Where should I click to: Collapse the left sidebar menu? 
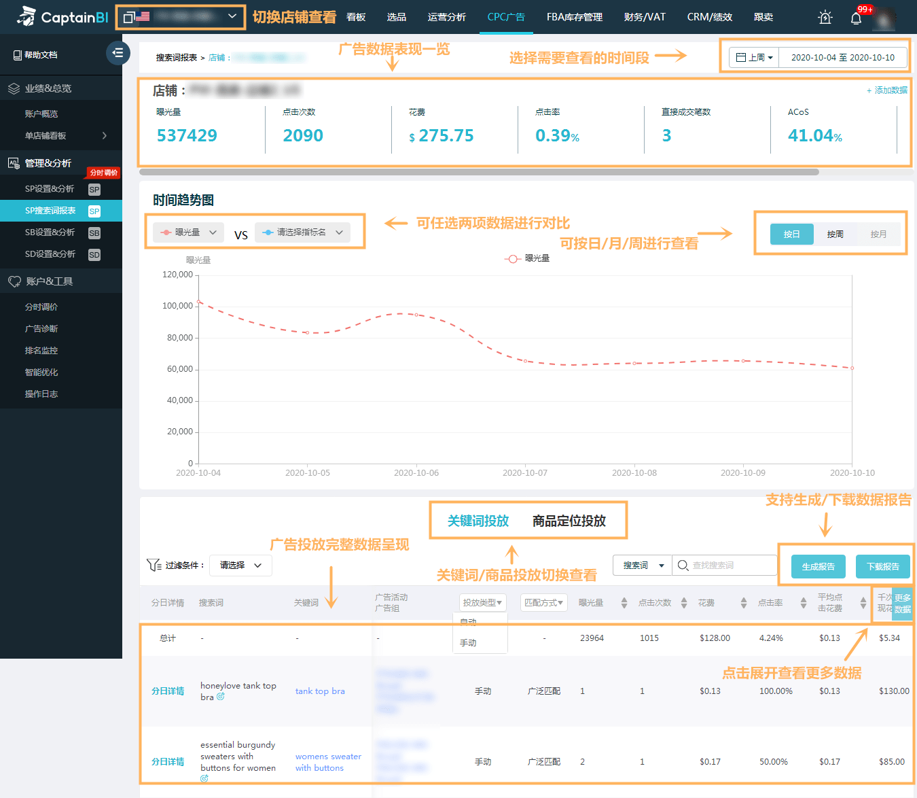tap(118, 53)
